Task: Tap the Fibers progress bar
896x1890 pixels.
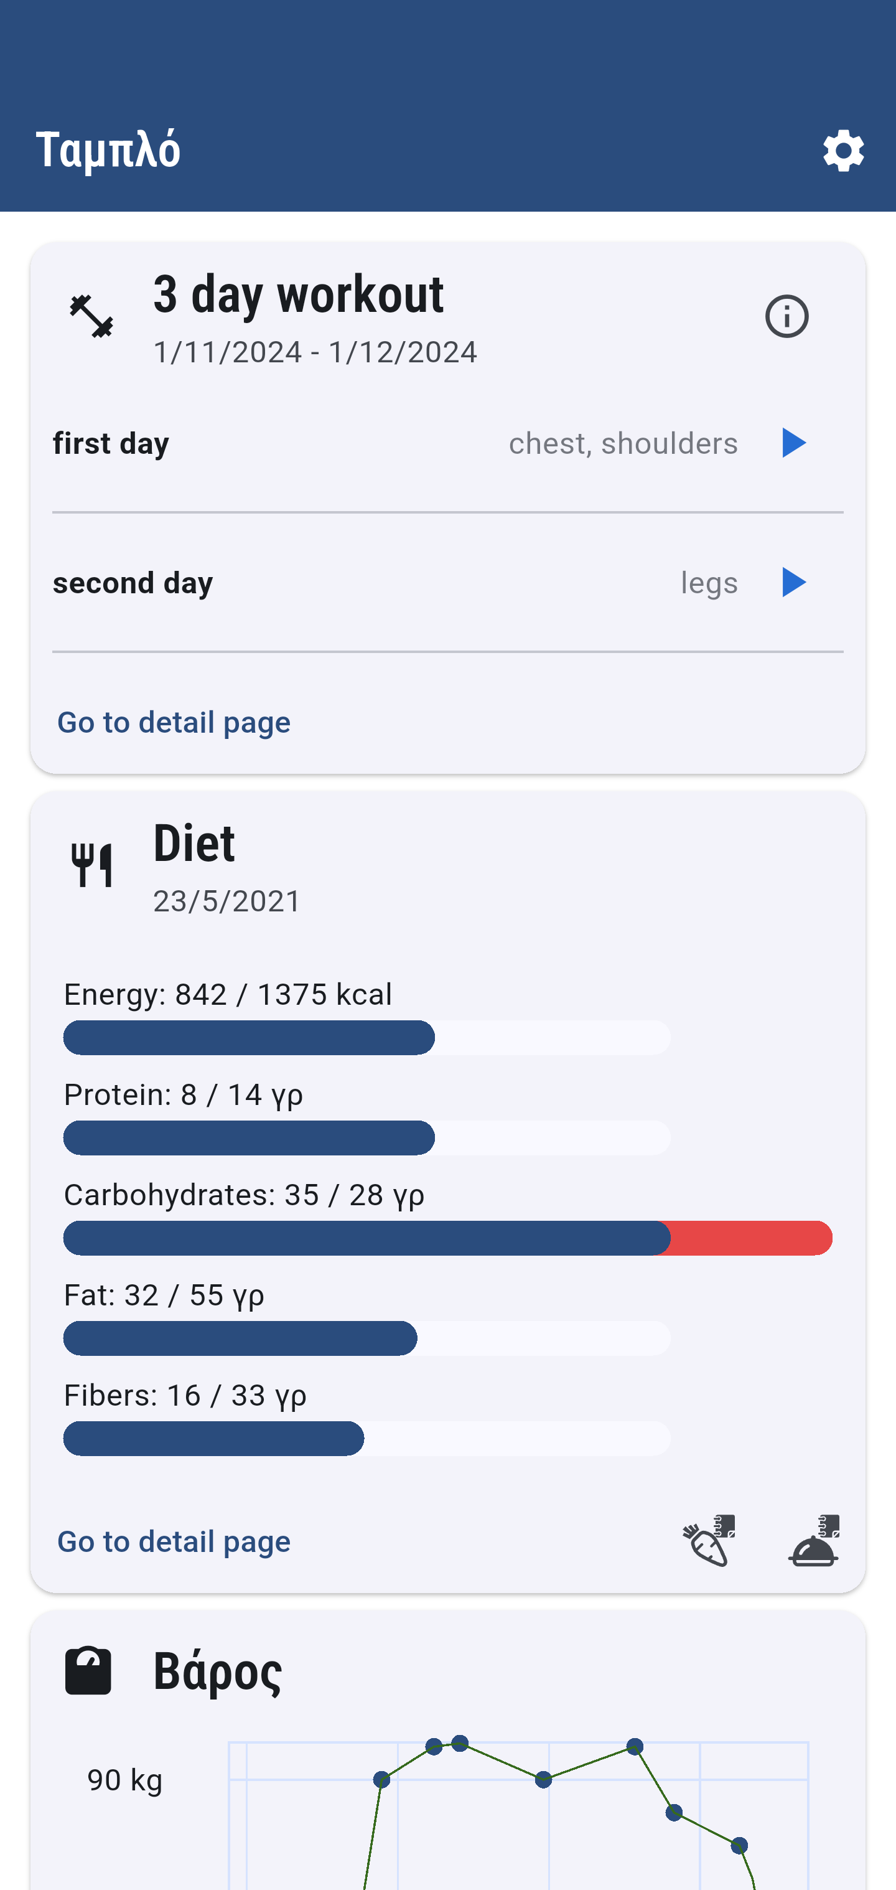Action: click(366, 1439)
